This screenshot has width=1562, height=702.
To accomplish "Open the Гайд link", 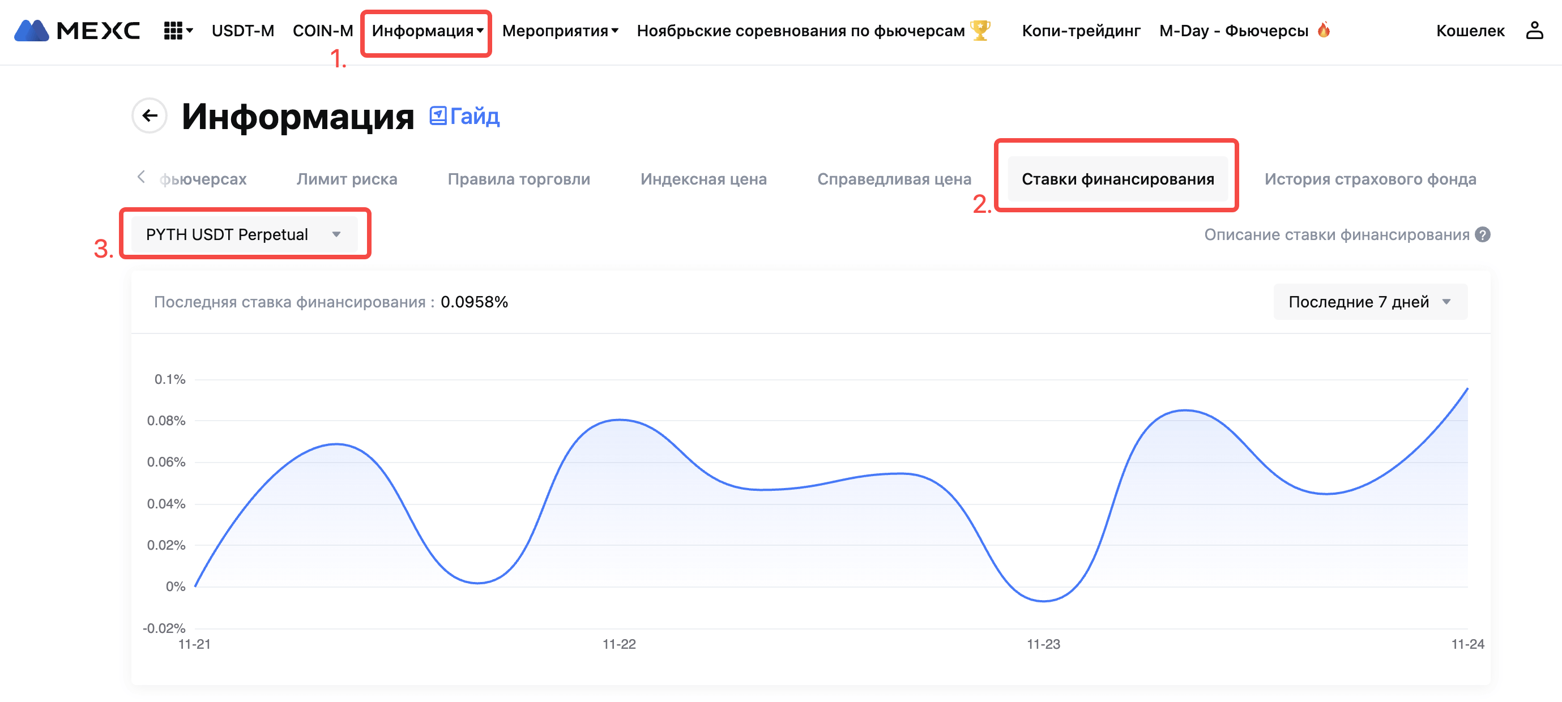I will point(465,116).
